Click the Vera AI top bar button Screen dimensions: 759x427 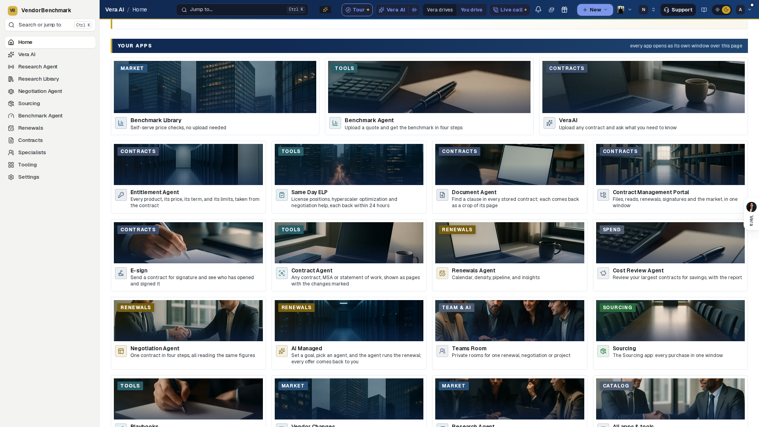click(392, 9)
